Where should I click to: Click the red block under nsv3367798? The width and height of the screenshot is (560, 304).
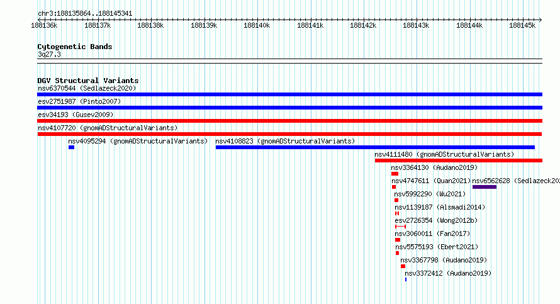click(x=403, y=266)
